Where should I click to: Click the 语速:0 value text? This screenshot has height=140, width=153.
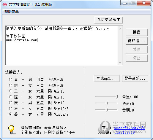pos(128,104)
